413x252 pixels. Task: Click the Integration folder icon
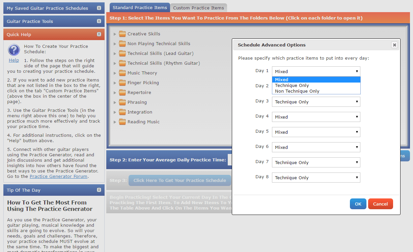point(122,112)
